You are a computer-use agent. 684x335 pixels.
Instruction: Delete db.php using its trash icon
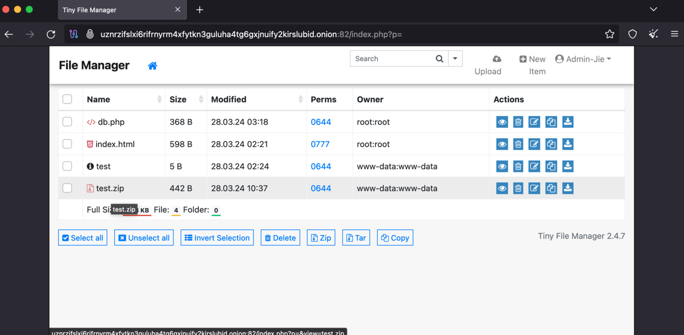tap(518, 122)
